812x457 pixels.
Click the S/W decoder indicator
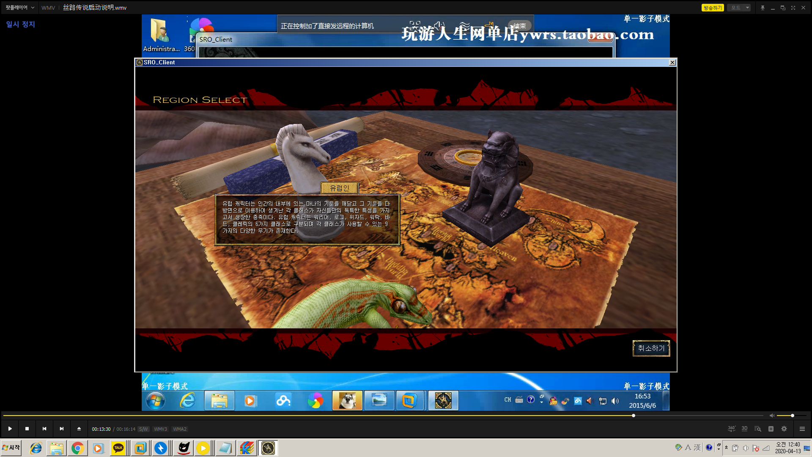tap(143, 429)
